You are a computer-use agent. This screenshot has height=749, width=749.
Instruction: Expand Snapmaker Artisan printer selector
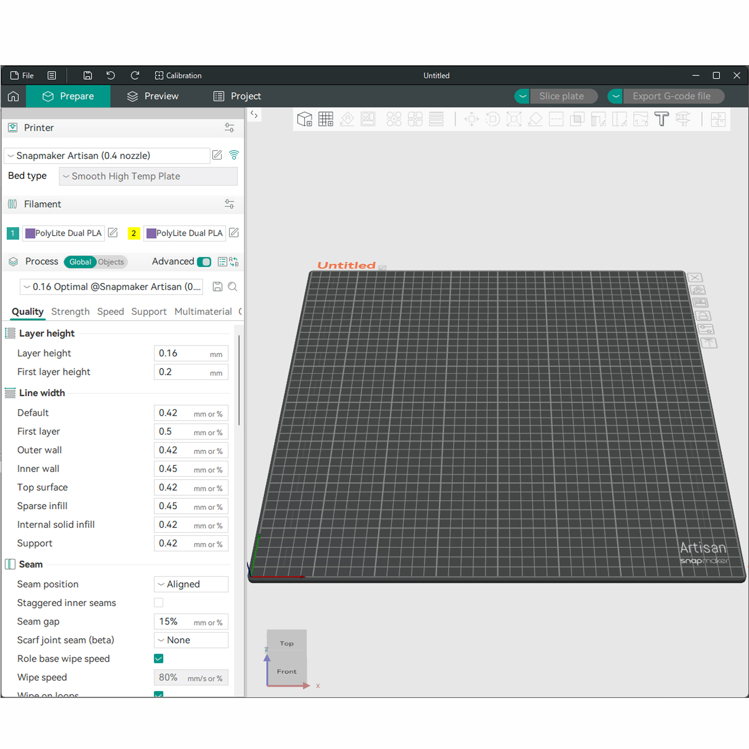click(x=107, y=155)
